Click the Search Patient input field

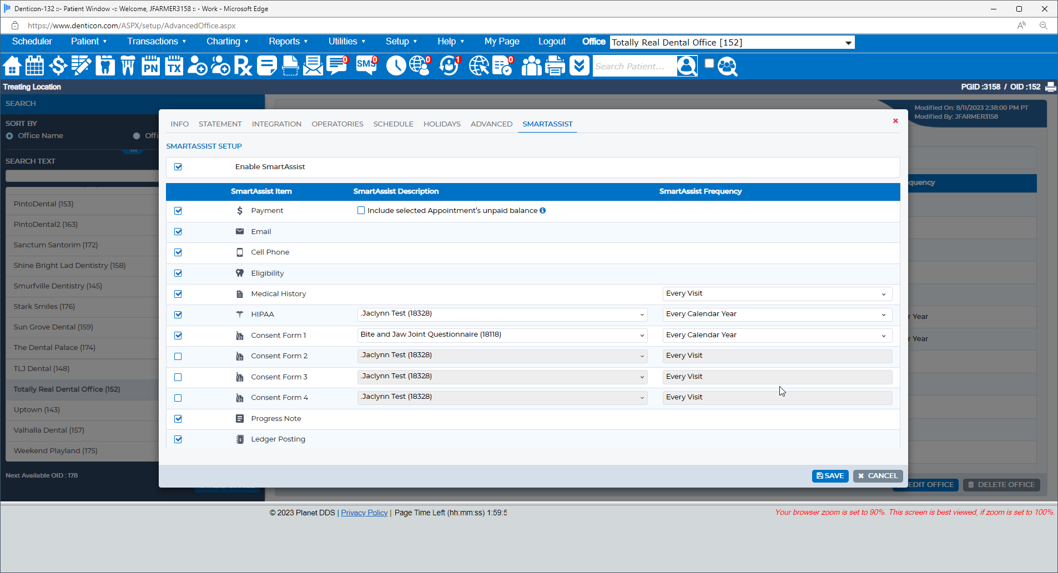coord(634,67)
